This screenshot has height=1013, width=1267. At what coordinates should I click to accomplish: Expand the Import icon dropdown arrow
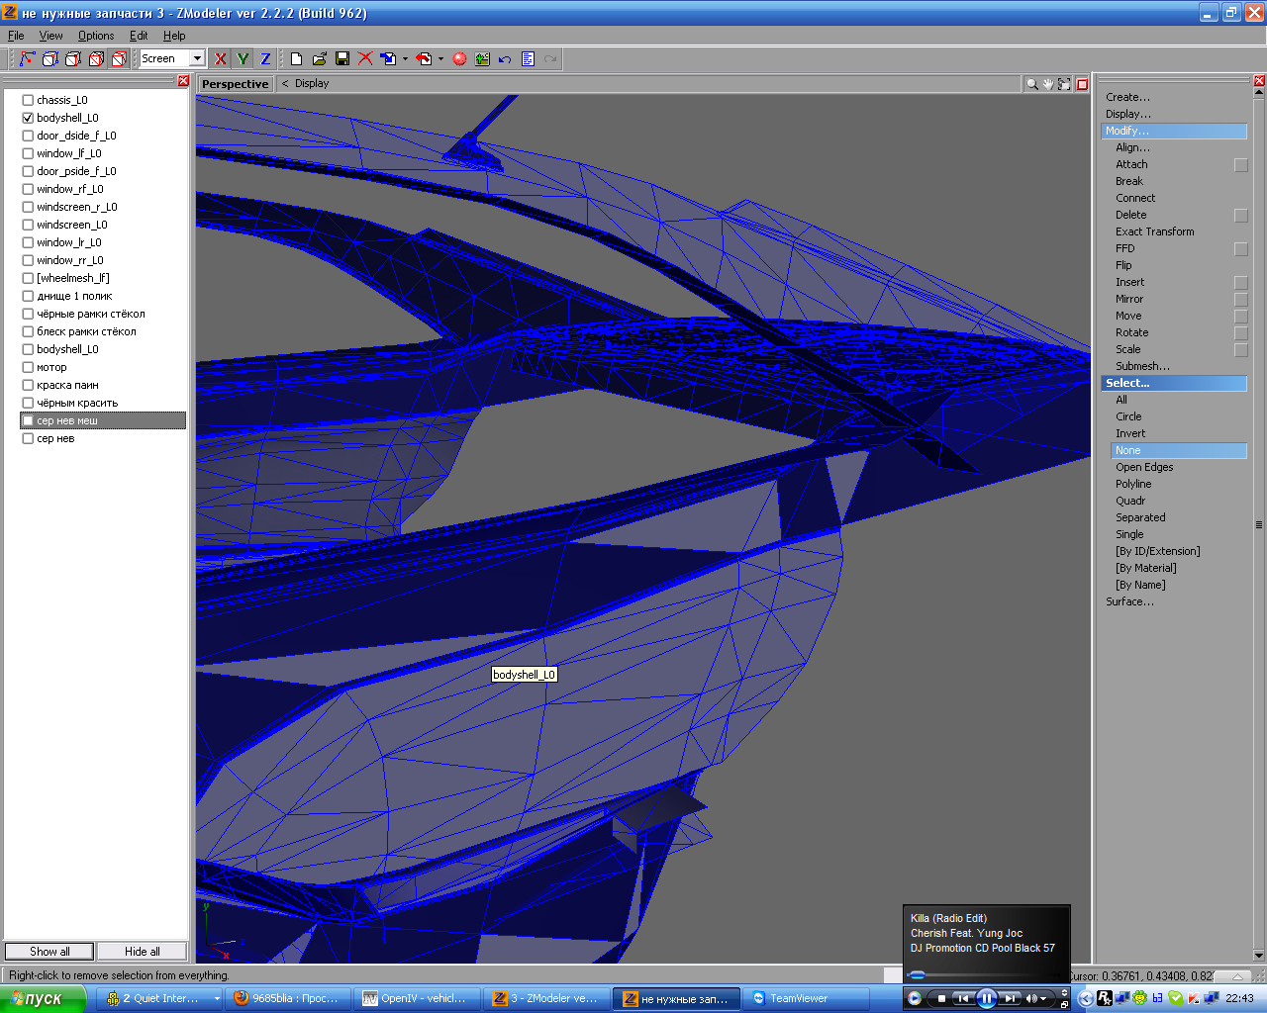405,59
